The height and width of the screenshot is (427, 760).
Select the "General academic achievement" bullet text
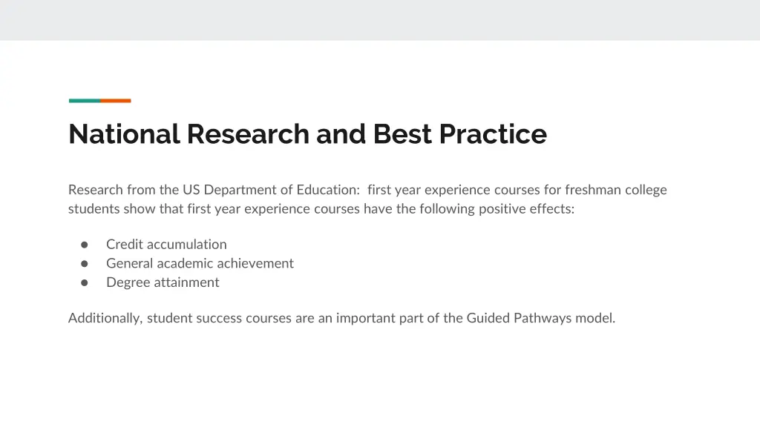tap(200, 263)
